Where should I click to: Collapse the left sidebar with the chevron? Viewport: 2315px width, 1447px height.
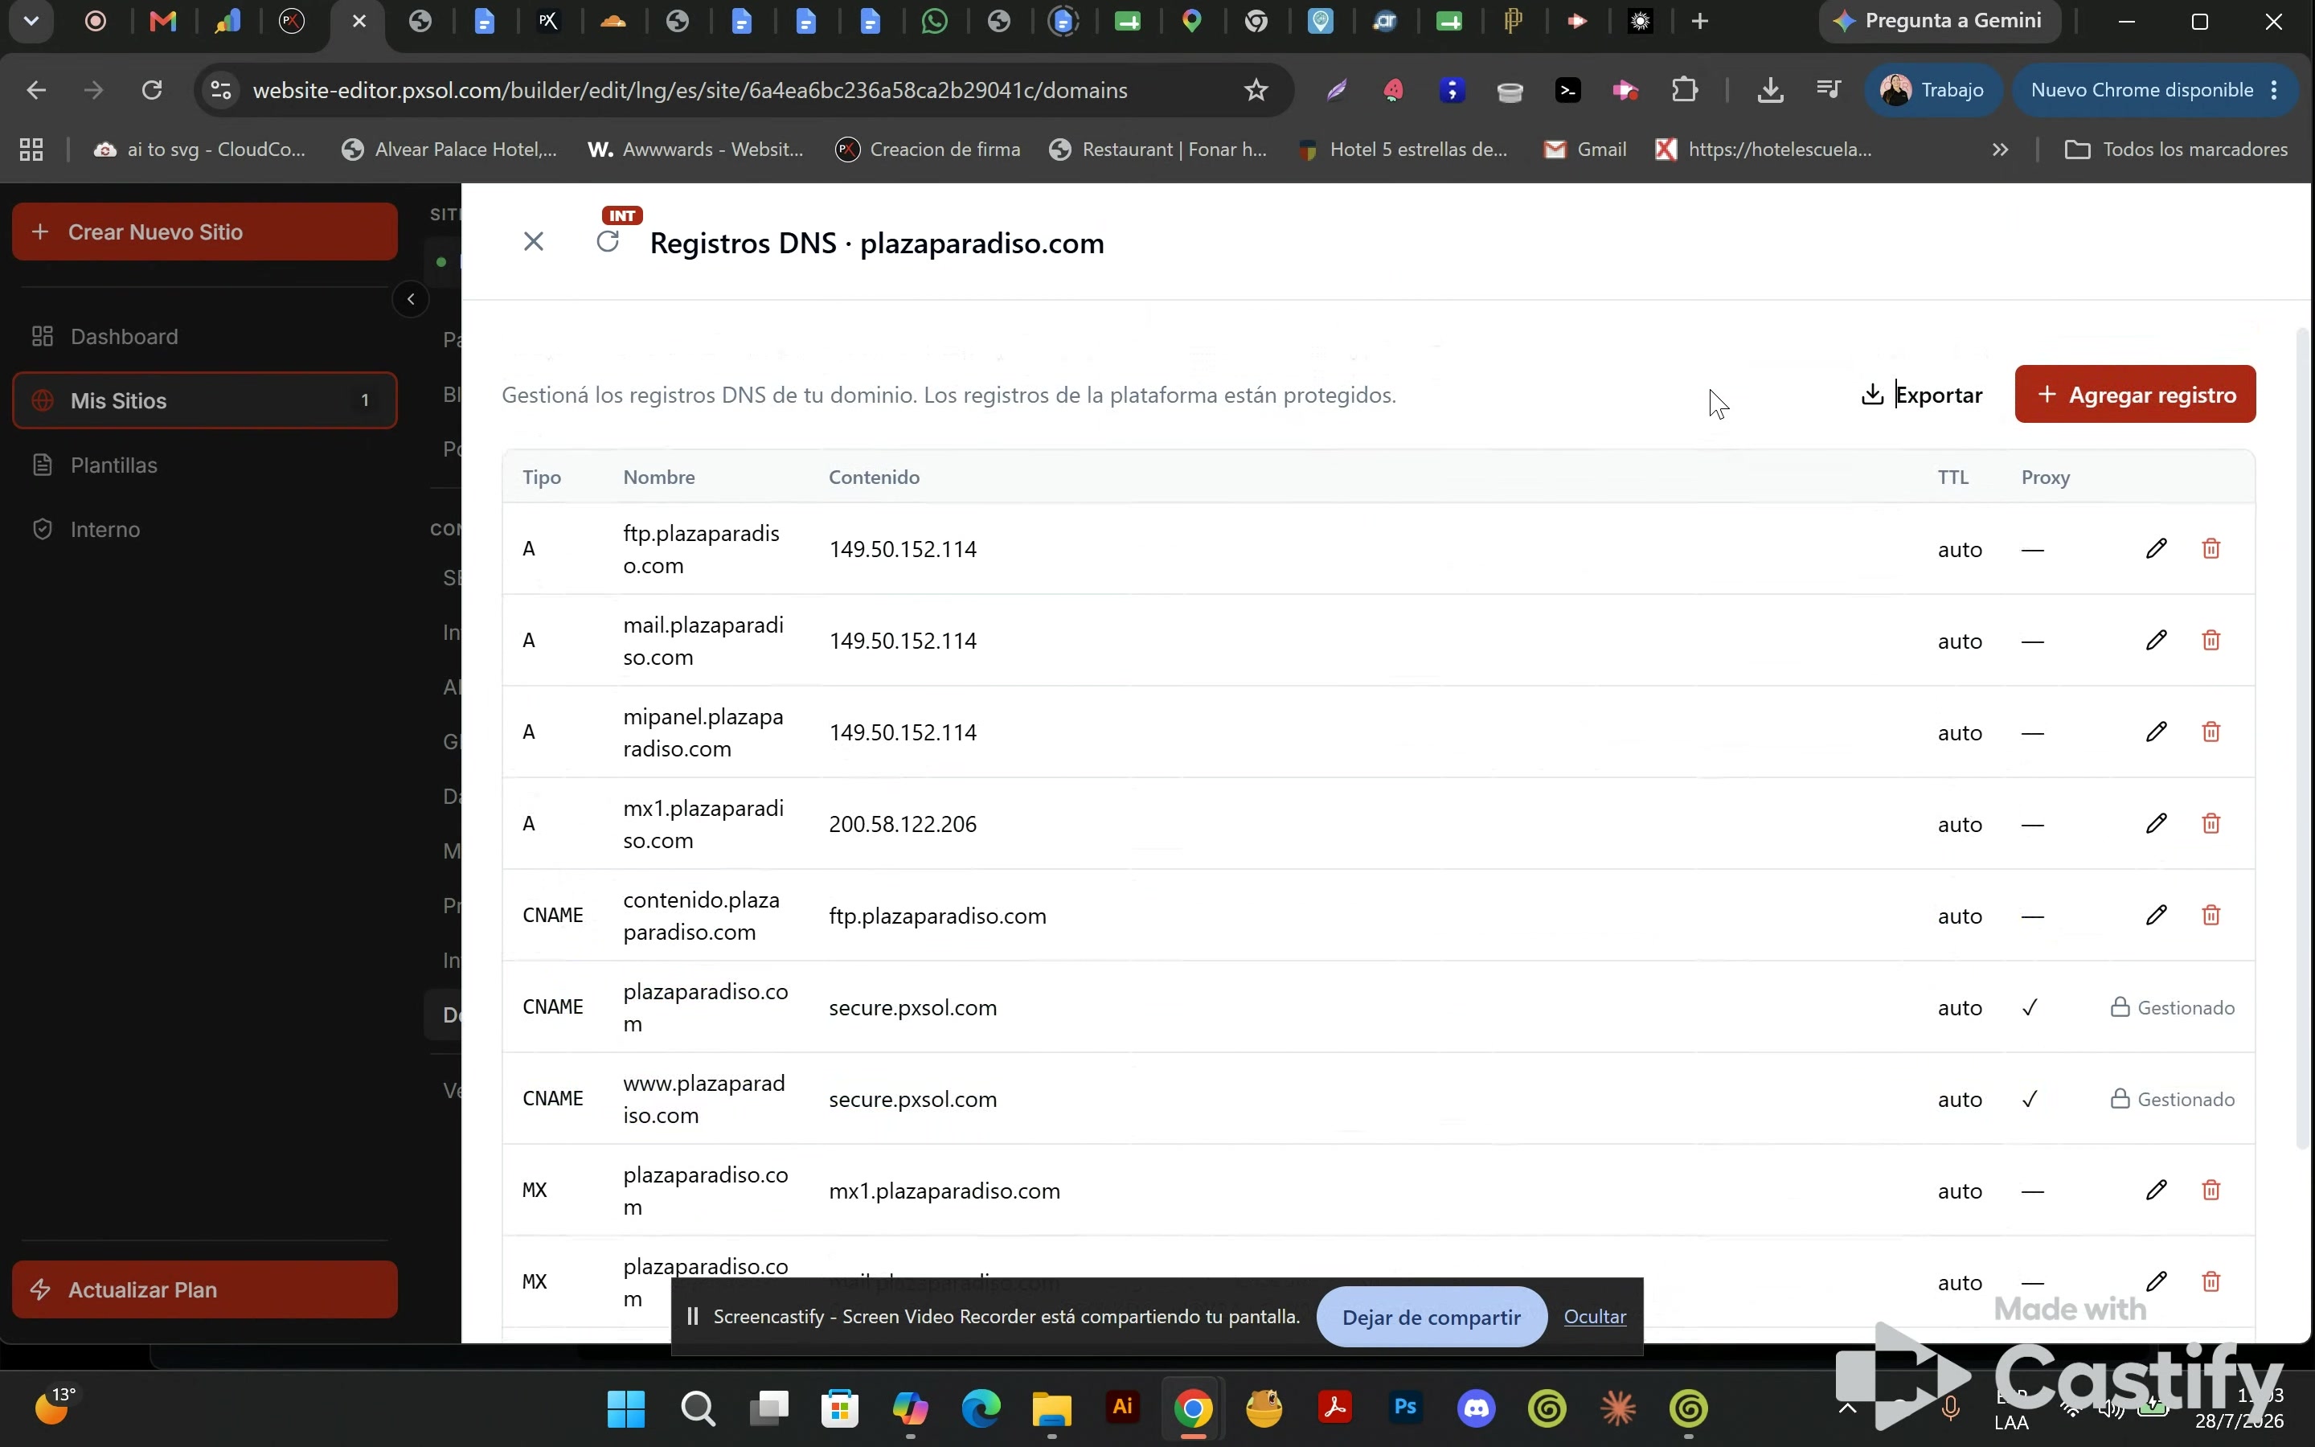pos(411,300)
